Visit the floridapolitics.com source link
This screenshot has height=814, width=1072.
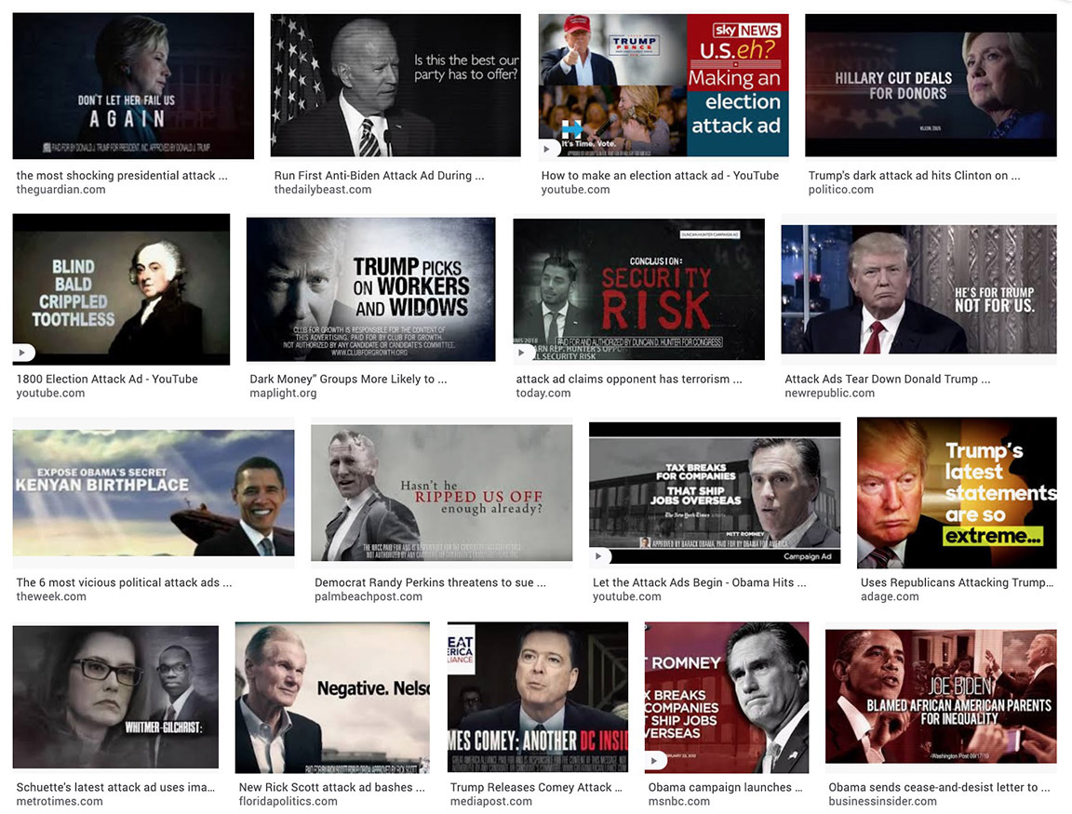click(288, 801)
